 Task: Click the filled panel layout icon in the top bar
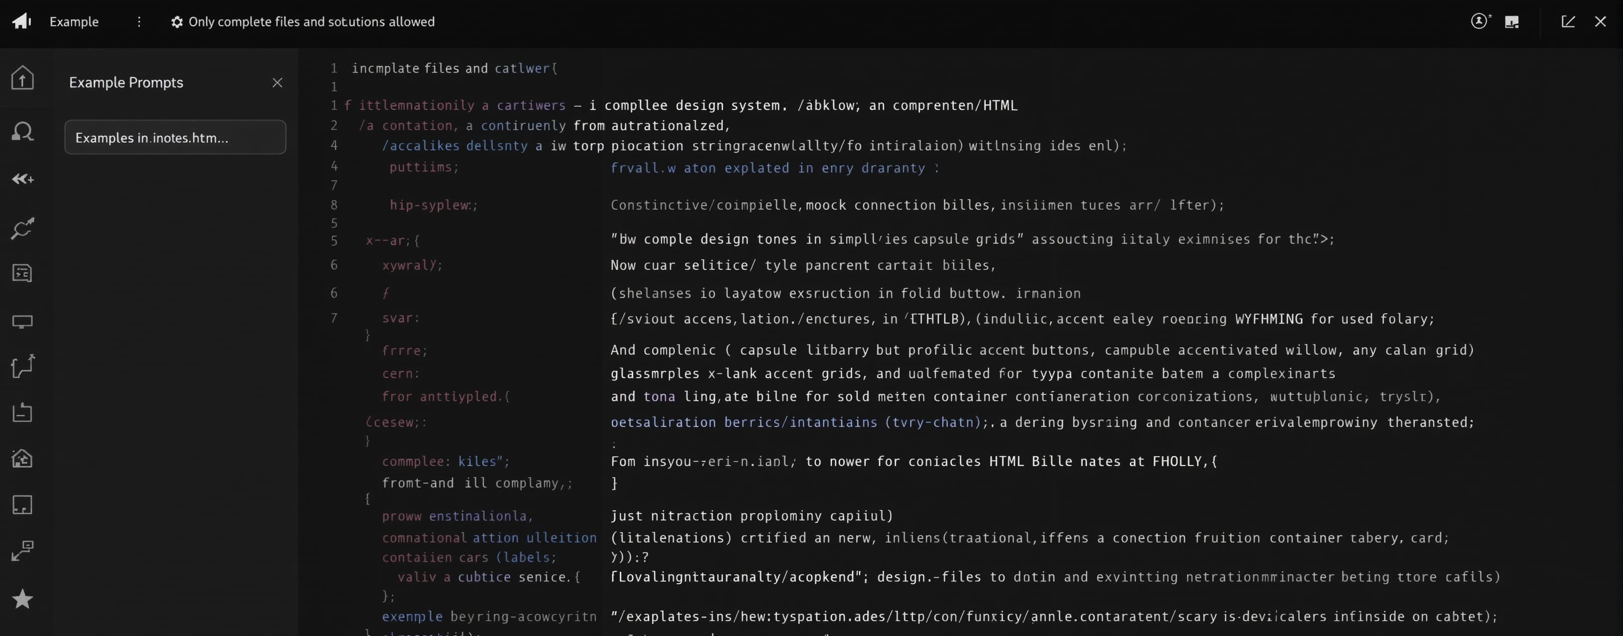1512,22
